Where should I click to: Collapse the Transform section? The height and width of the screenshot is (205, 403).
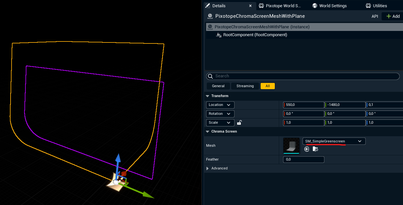(208, 96)
